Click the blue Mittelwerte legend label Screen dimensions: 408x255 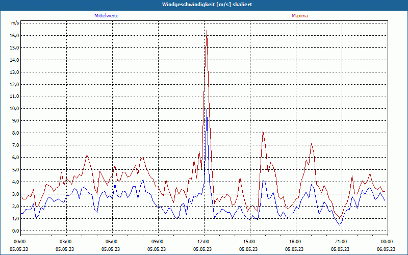[107, 16]
